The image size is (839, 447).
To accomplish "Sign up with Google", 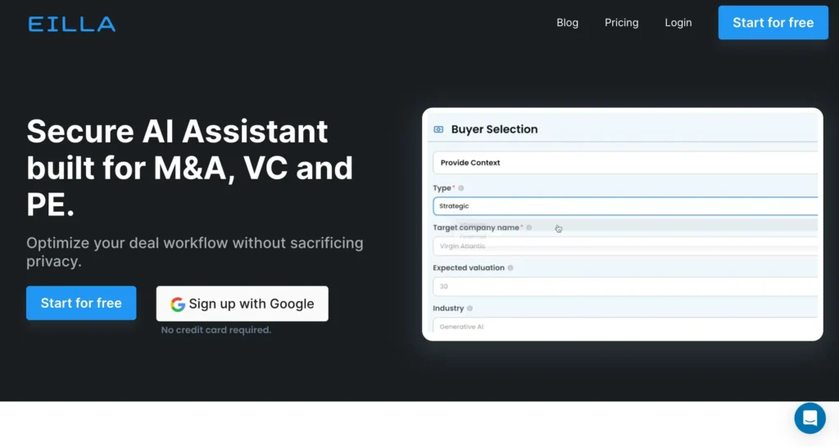I will click(x=243, y=304).
